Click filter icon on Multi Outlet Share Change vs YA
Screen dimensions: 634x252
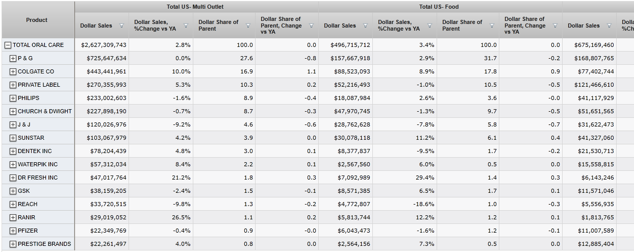pyautogui.click(x=312, y=26)
